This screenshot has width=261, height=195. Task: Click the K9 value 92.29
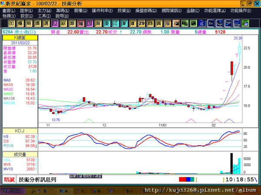[x=30, y=136]
